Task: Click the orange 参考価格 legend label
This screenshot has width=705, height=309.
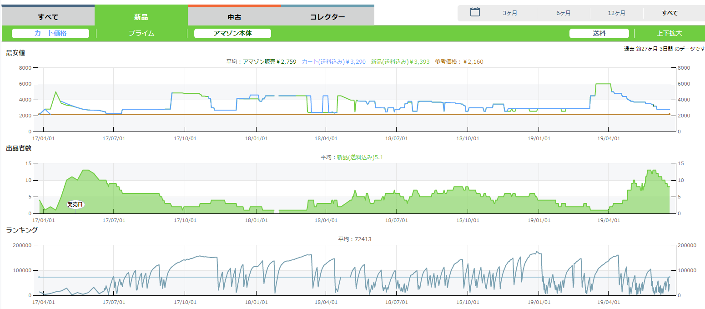Action: 459,61
